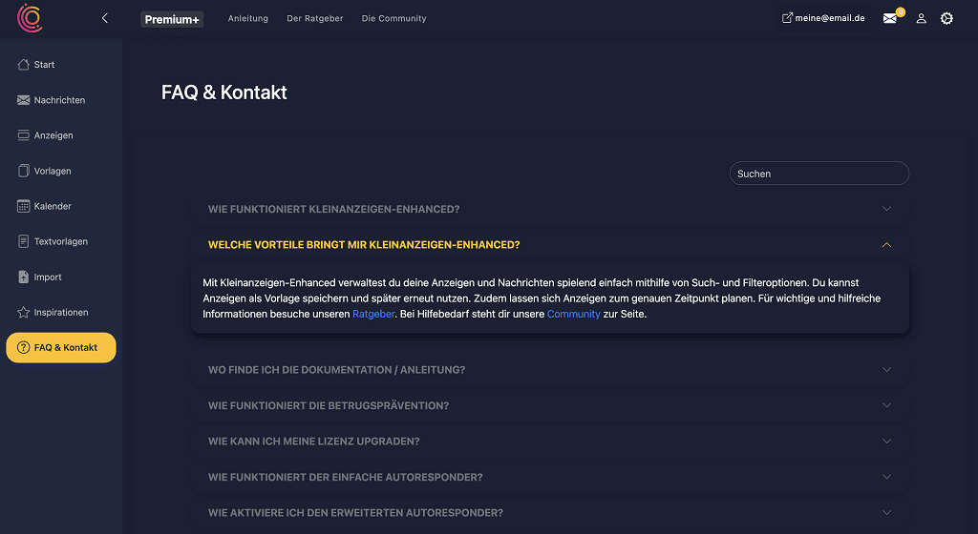Open Inspirationen star item in sidebar
The height and width of the screenshot is (534, 978).
(x=53, y=313)
